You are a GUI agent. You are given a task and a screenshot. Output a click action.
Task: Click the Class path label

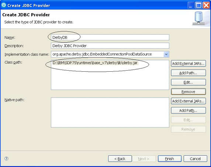[13, 63]
